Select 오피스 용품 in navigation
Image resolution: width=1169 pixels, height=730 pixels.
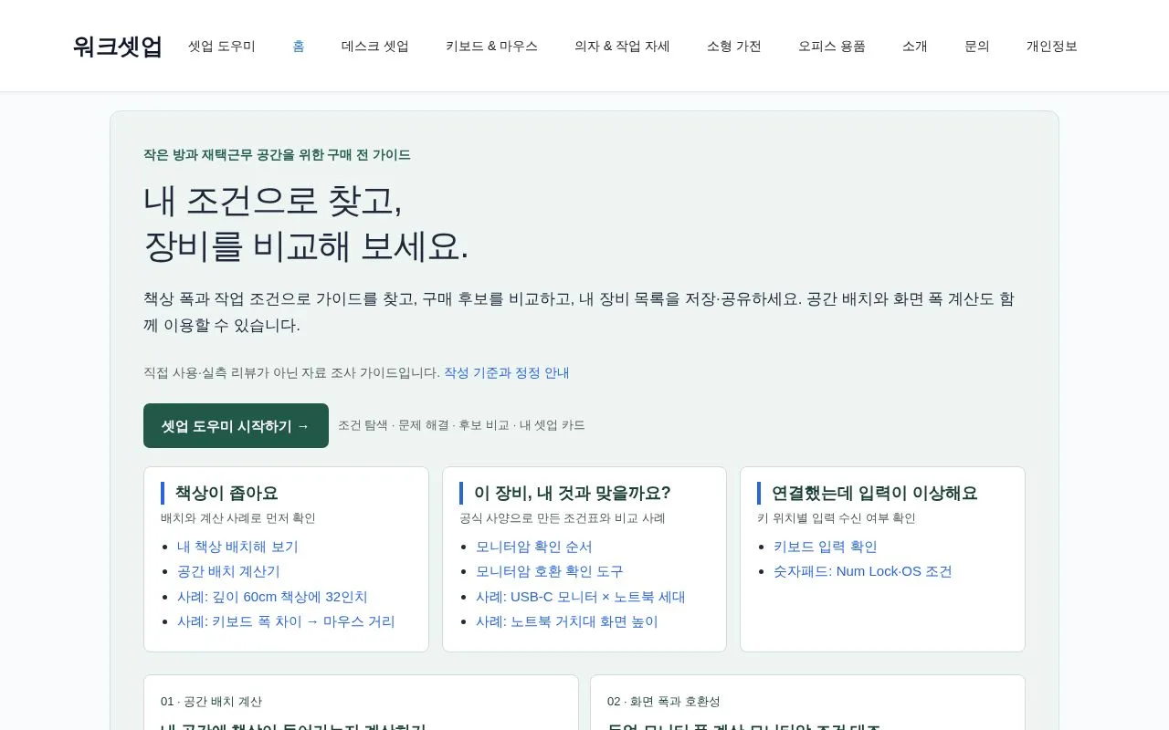pos(832,46)
